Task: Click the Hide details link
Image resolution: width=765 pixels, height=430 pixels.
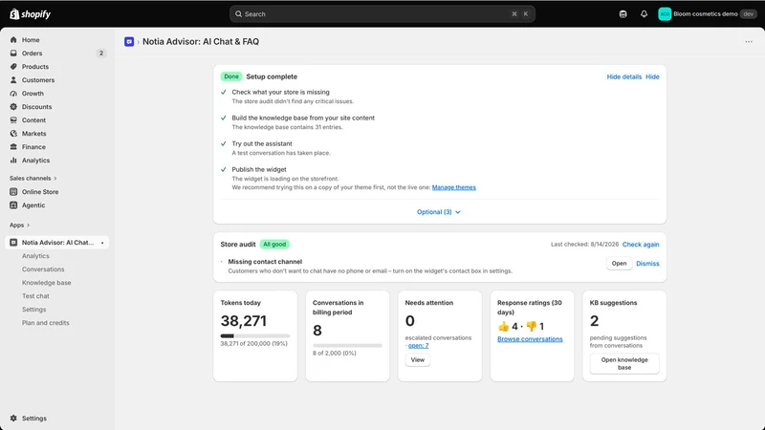Action: click(x=624, y=77)
